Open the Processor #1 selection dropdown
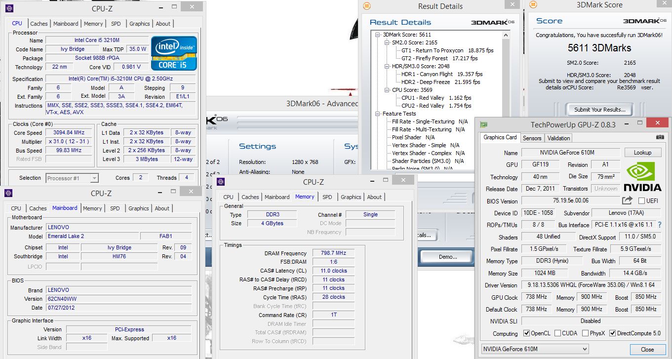Viewport: 672px width, 359px height. pyautogui.click(x=72, y=178)
